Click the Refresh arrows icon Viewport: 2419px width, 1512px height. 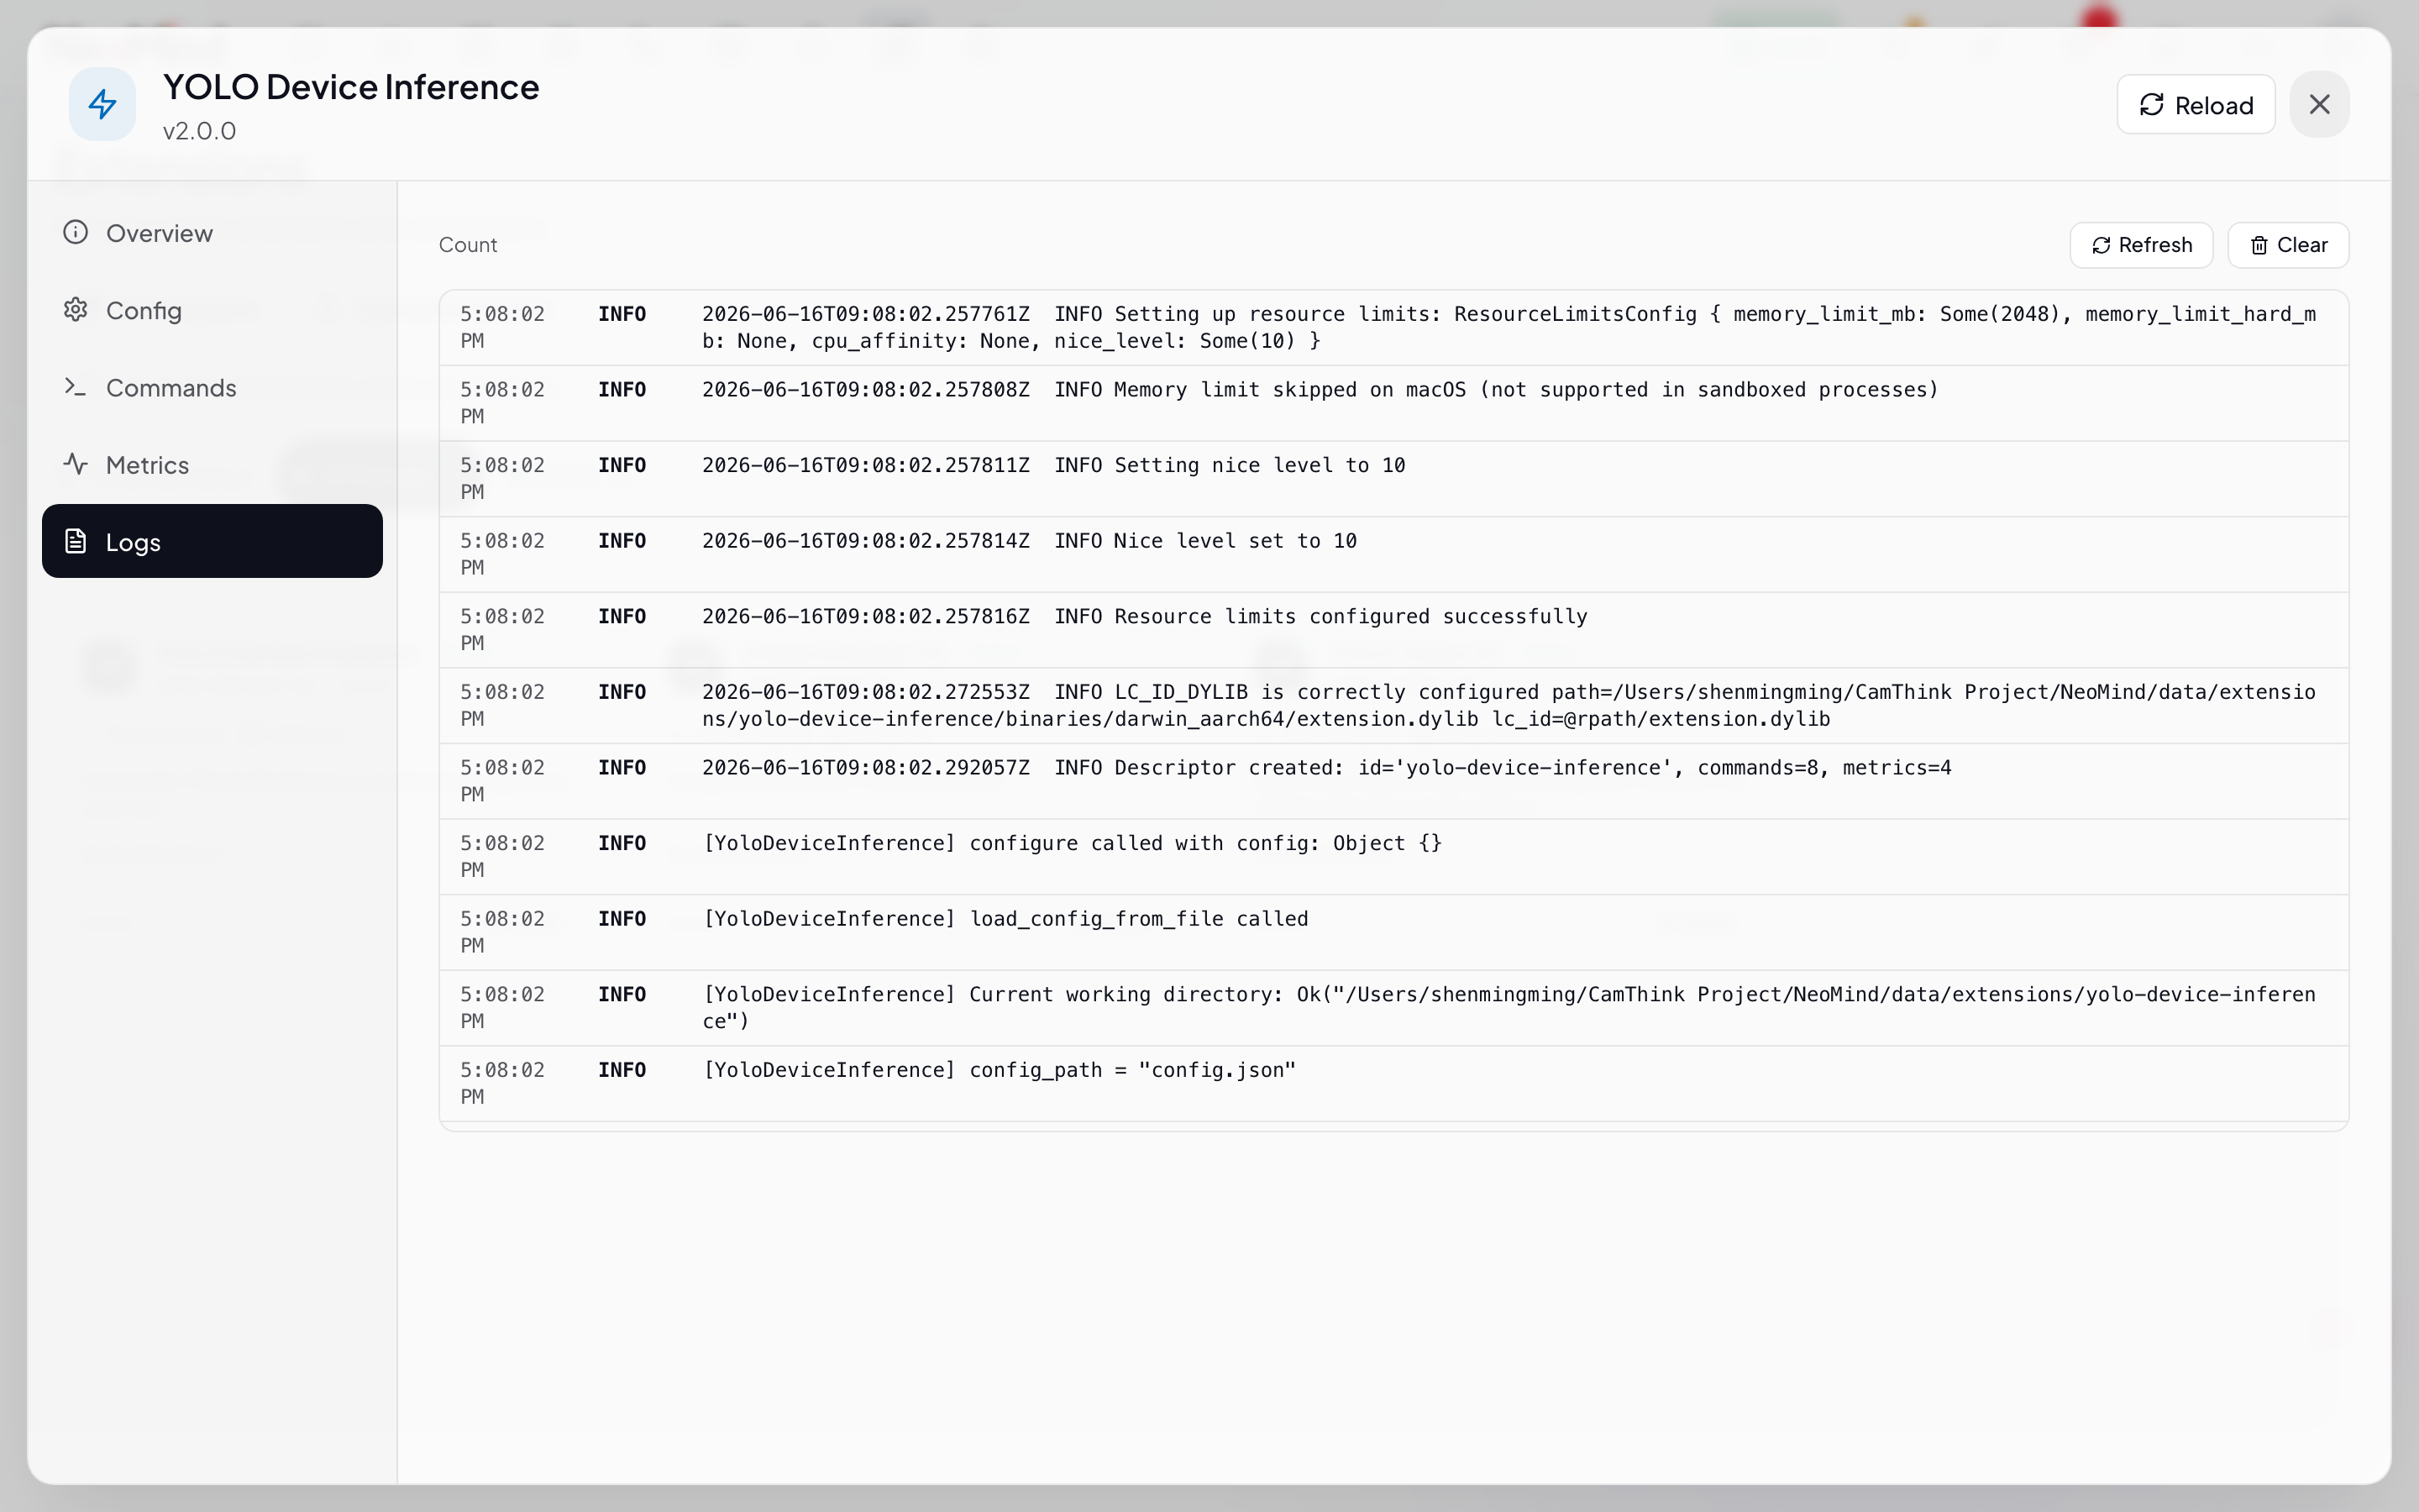pos(2102,245)
